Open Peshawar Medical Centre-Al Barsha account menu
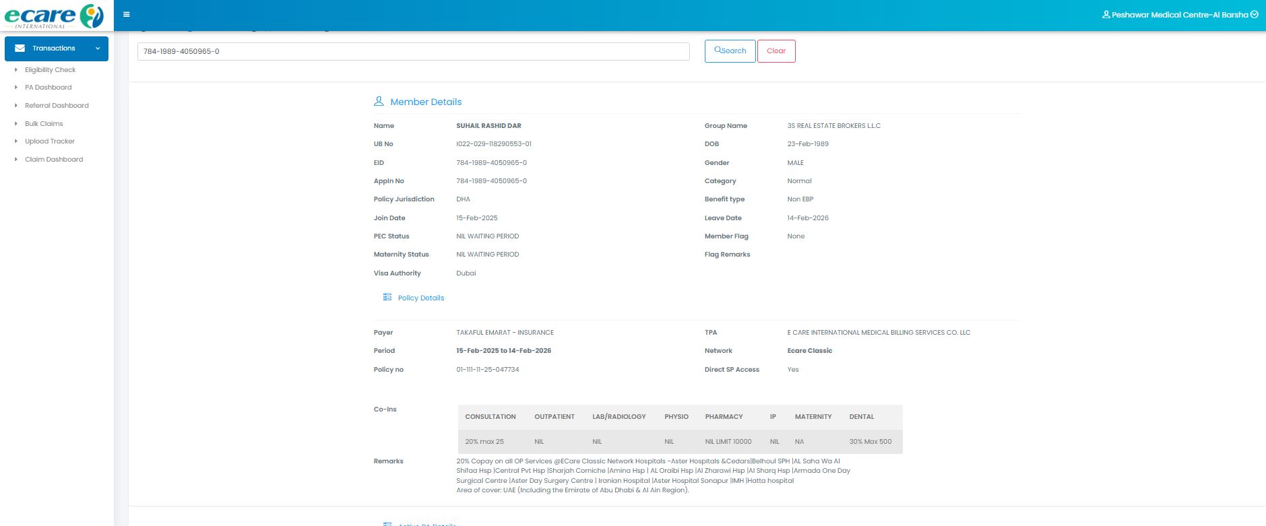Screen dimensions: 1266x526 point(1179,15)
